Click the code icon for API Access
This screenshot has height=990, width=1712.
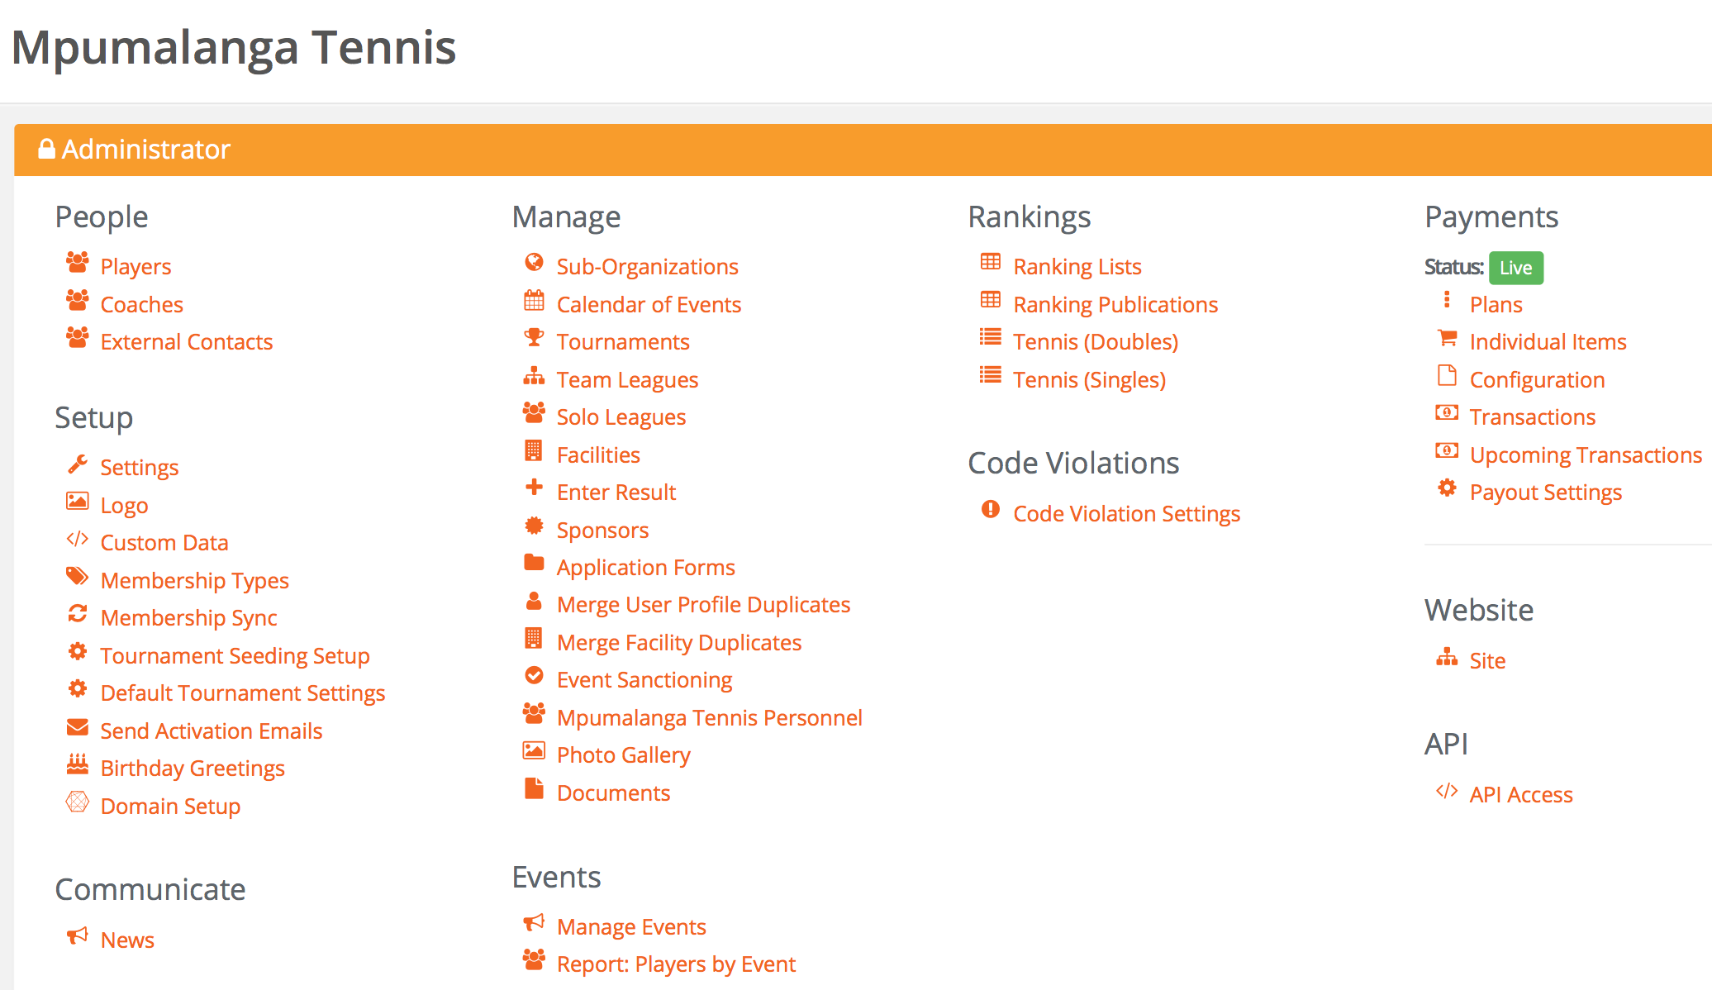tap(1448, 791)
